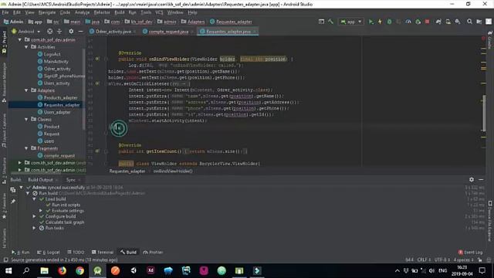Image resolution: width=494 pixels, height=278 pixels.
Task: Collapse the Adapters folder
Action: click(x=26, y=90)
